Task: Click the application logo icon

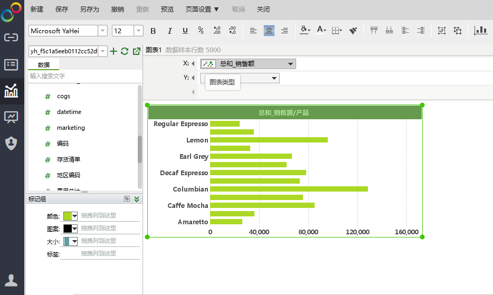Action: tap(11, 12)
